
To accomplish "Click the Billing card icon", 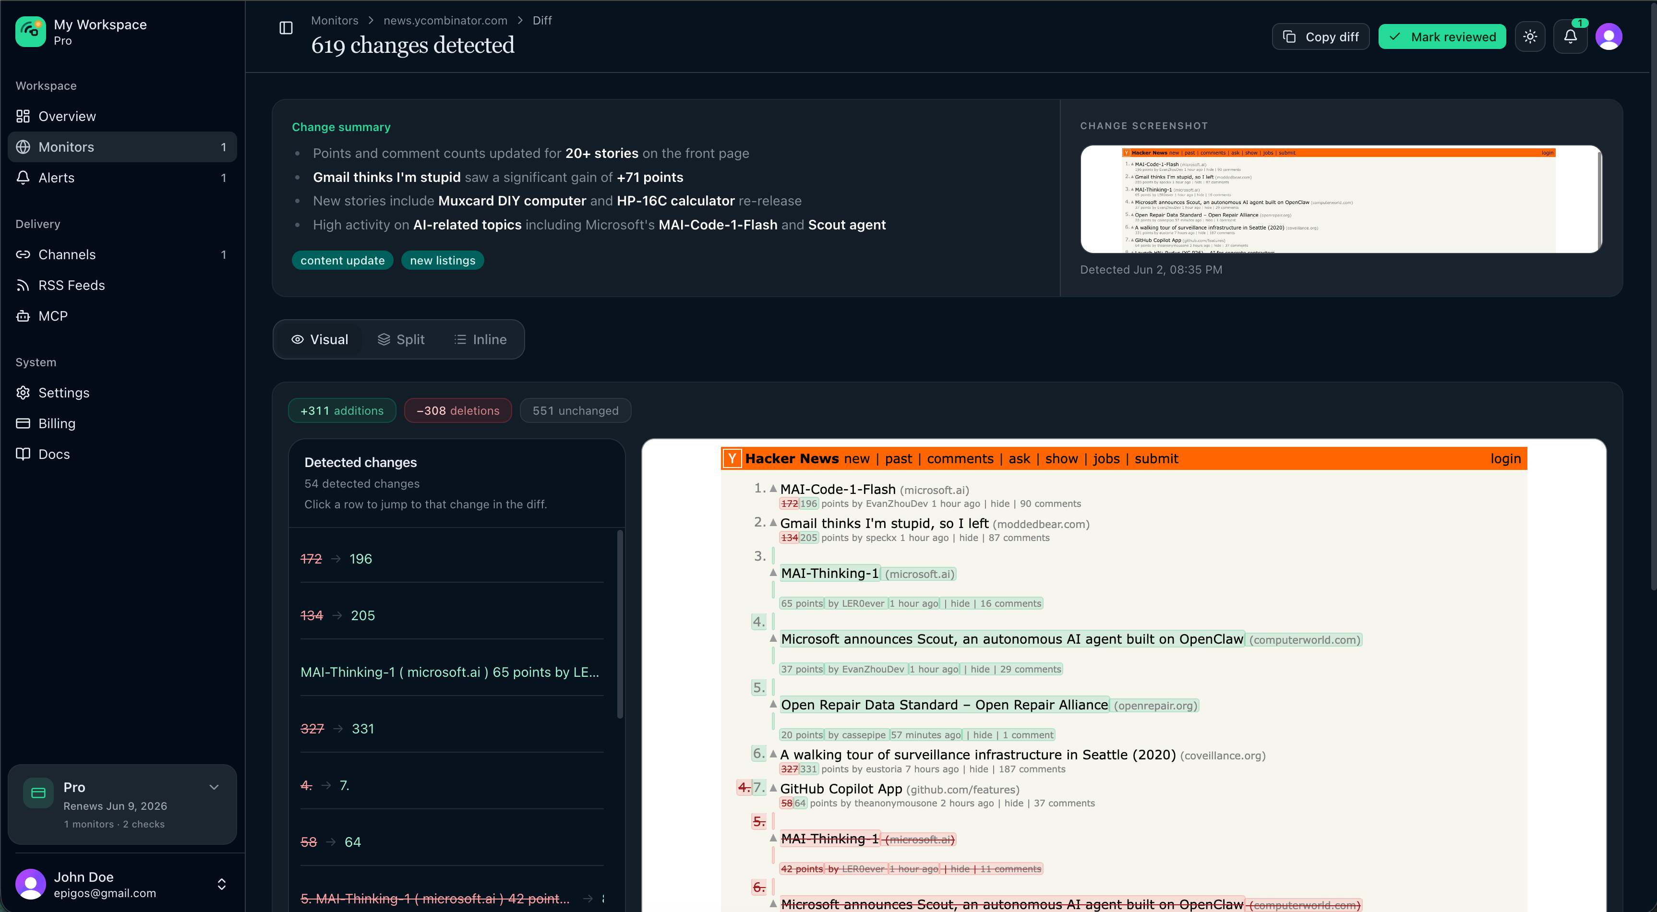I will pyautogui.click(x=23, y=423).
